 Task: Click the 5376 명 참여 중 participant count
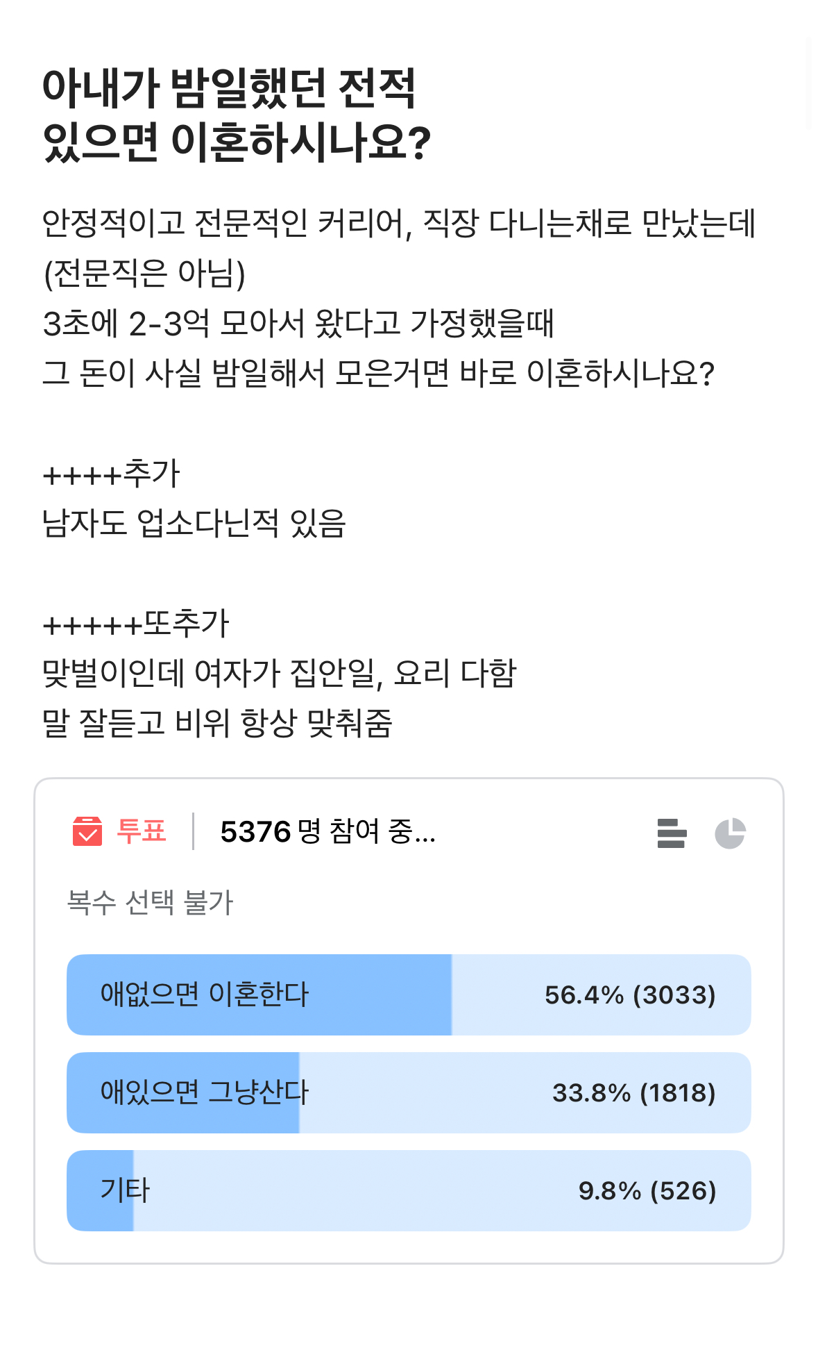pyautogui.click(x=327, y=832)
